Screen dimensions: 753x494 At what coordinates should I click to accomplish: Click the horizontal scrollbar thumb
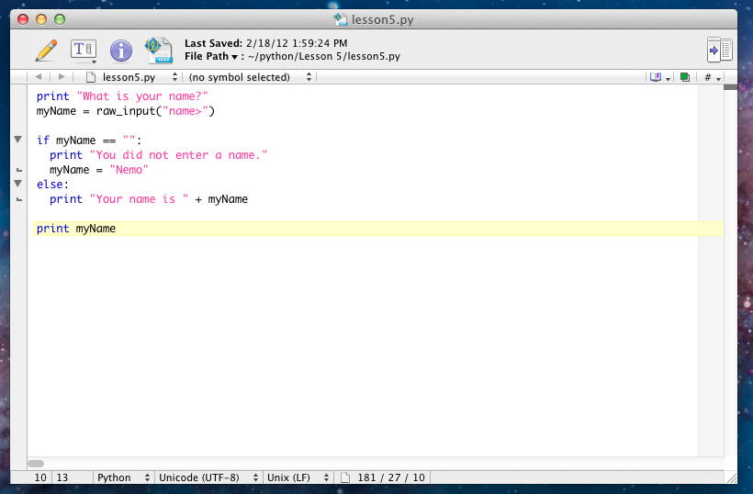(x=36, y=464)
